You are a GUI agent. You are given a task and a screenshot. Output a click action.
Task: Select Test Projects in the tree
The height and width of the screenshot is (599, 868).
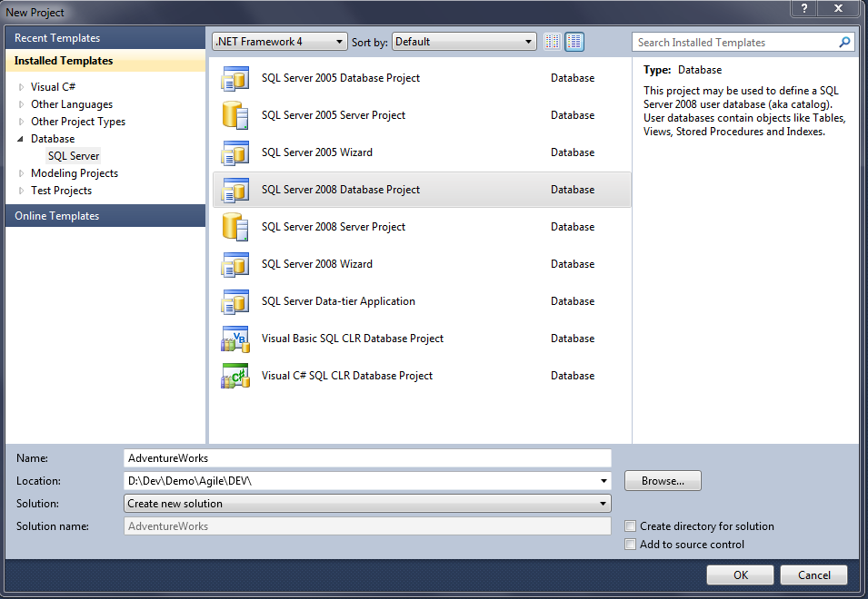(61, 191)
